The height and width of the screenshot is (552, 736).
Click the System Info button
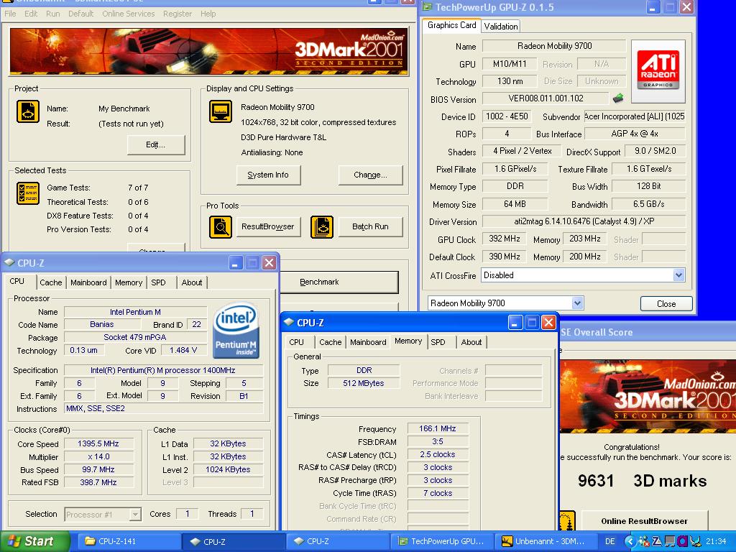tap(268, 175)
